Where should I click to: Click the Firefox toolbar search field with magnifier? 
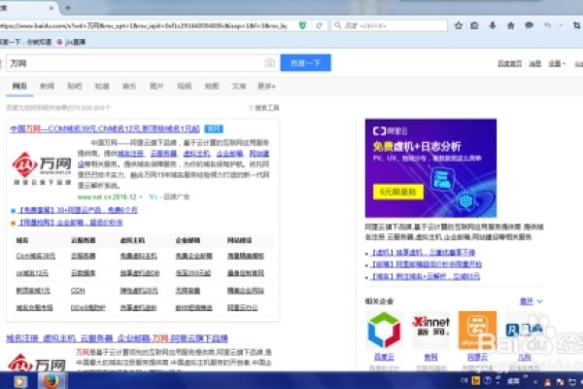[390, 25]
